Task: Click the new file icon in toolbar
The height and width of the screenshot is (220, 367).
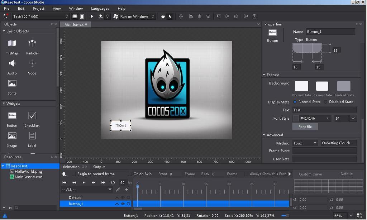Action: tap(6, 16)
